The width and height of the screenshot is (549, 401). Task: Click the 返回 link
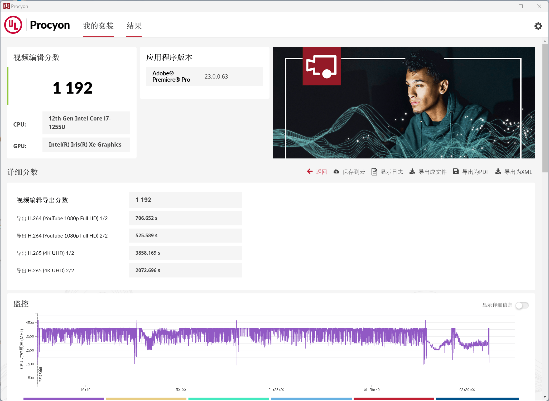321,172
